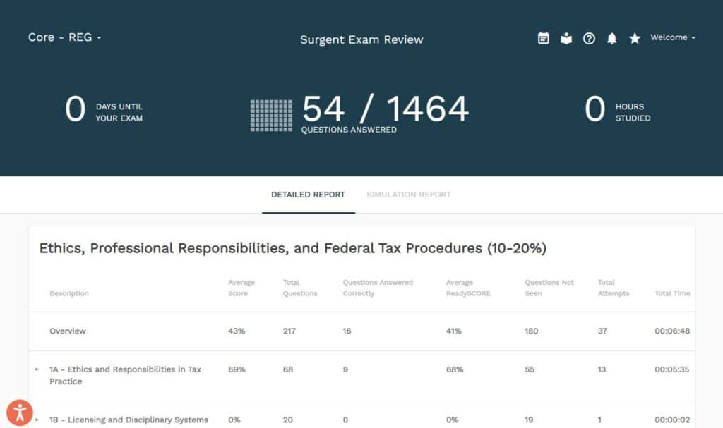Image resolution: width=723 pixels, height=428 pixels.
Task: Switch to the Simulation Report tab
Action: [408, 195]
